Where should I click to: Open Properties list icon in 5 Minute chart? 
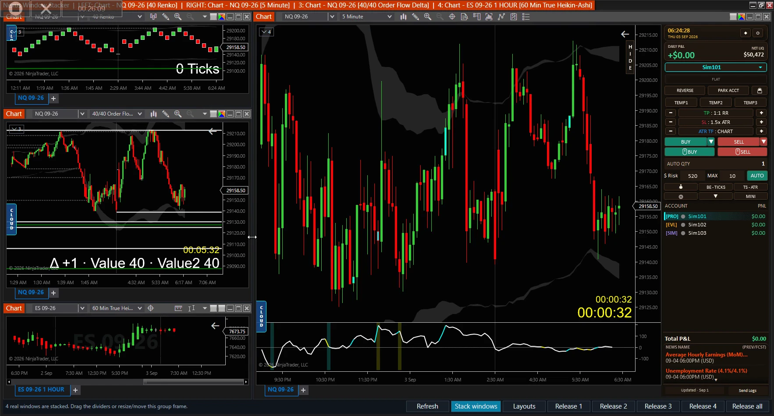coord(526,17)
